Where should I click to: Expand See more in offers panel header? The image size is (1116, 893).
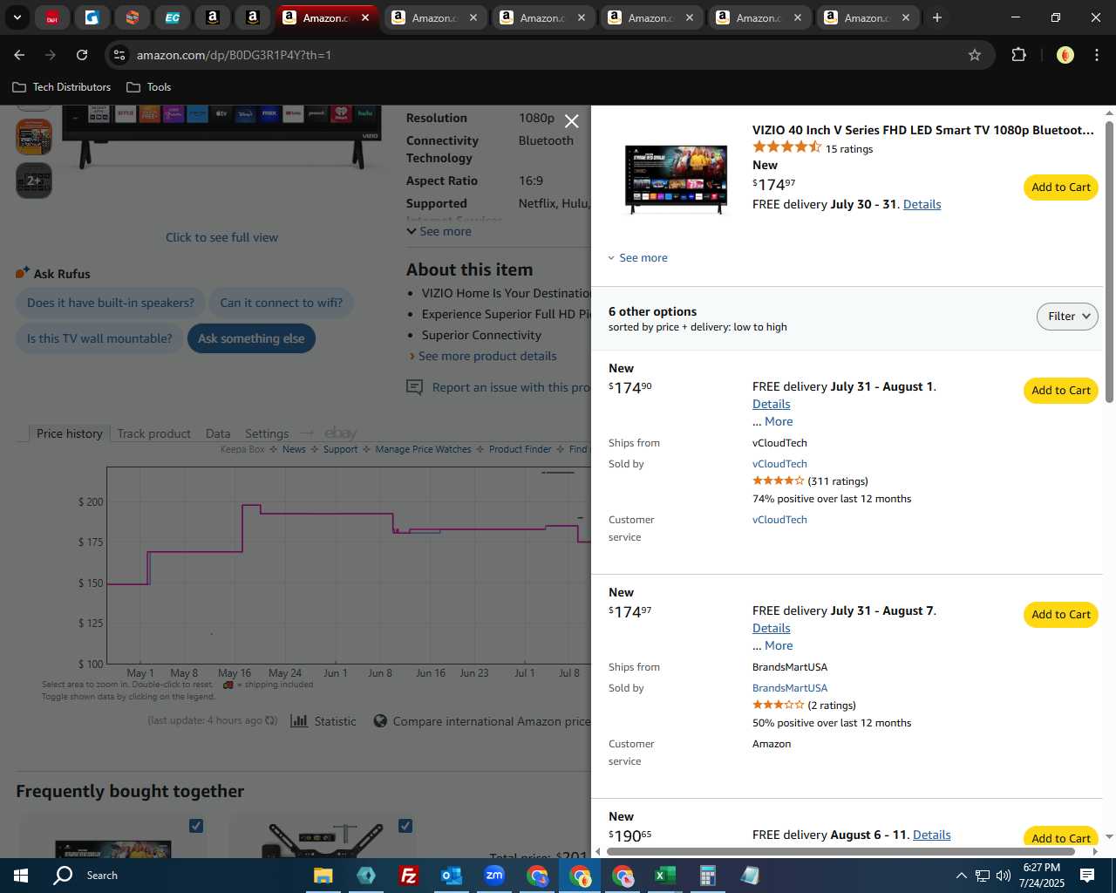[637, 258]
